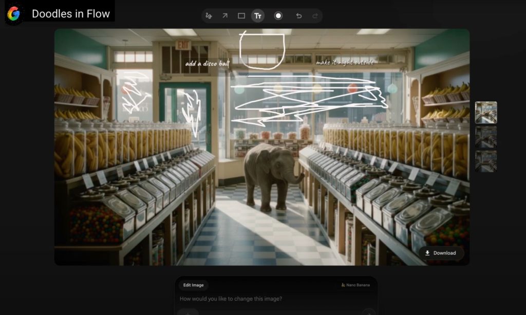Select the rectangle shape tool

pyautogui.click(x=241, y=16)
